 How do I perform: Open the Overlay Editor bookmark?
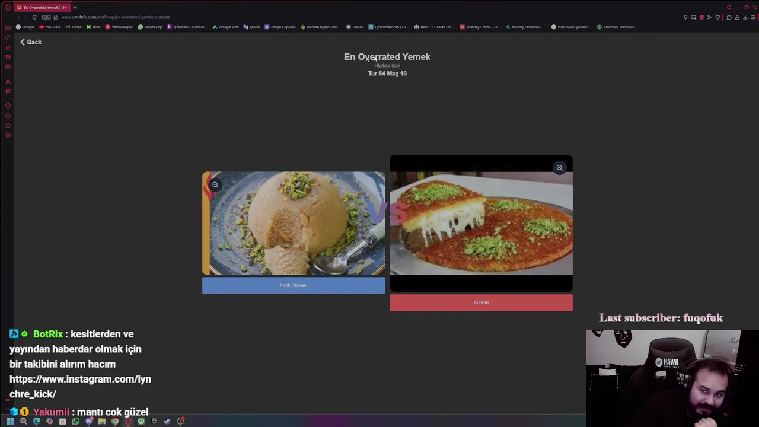click(x=480, y=27)
